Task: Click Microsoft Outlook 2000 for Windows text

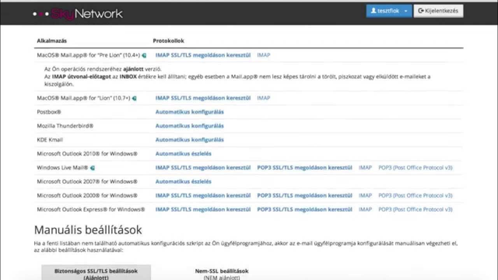Action: [87, 196]
